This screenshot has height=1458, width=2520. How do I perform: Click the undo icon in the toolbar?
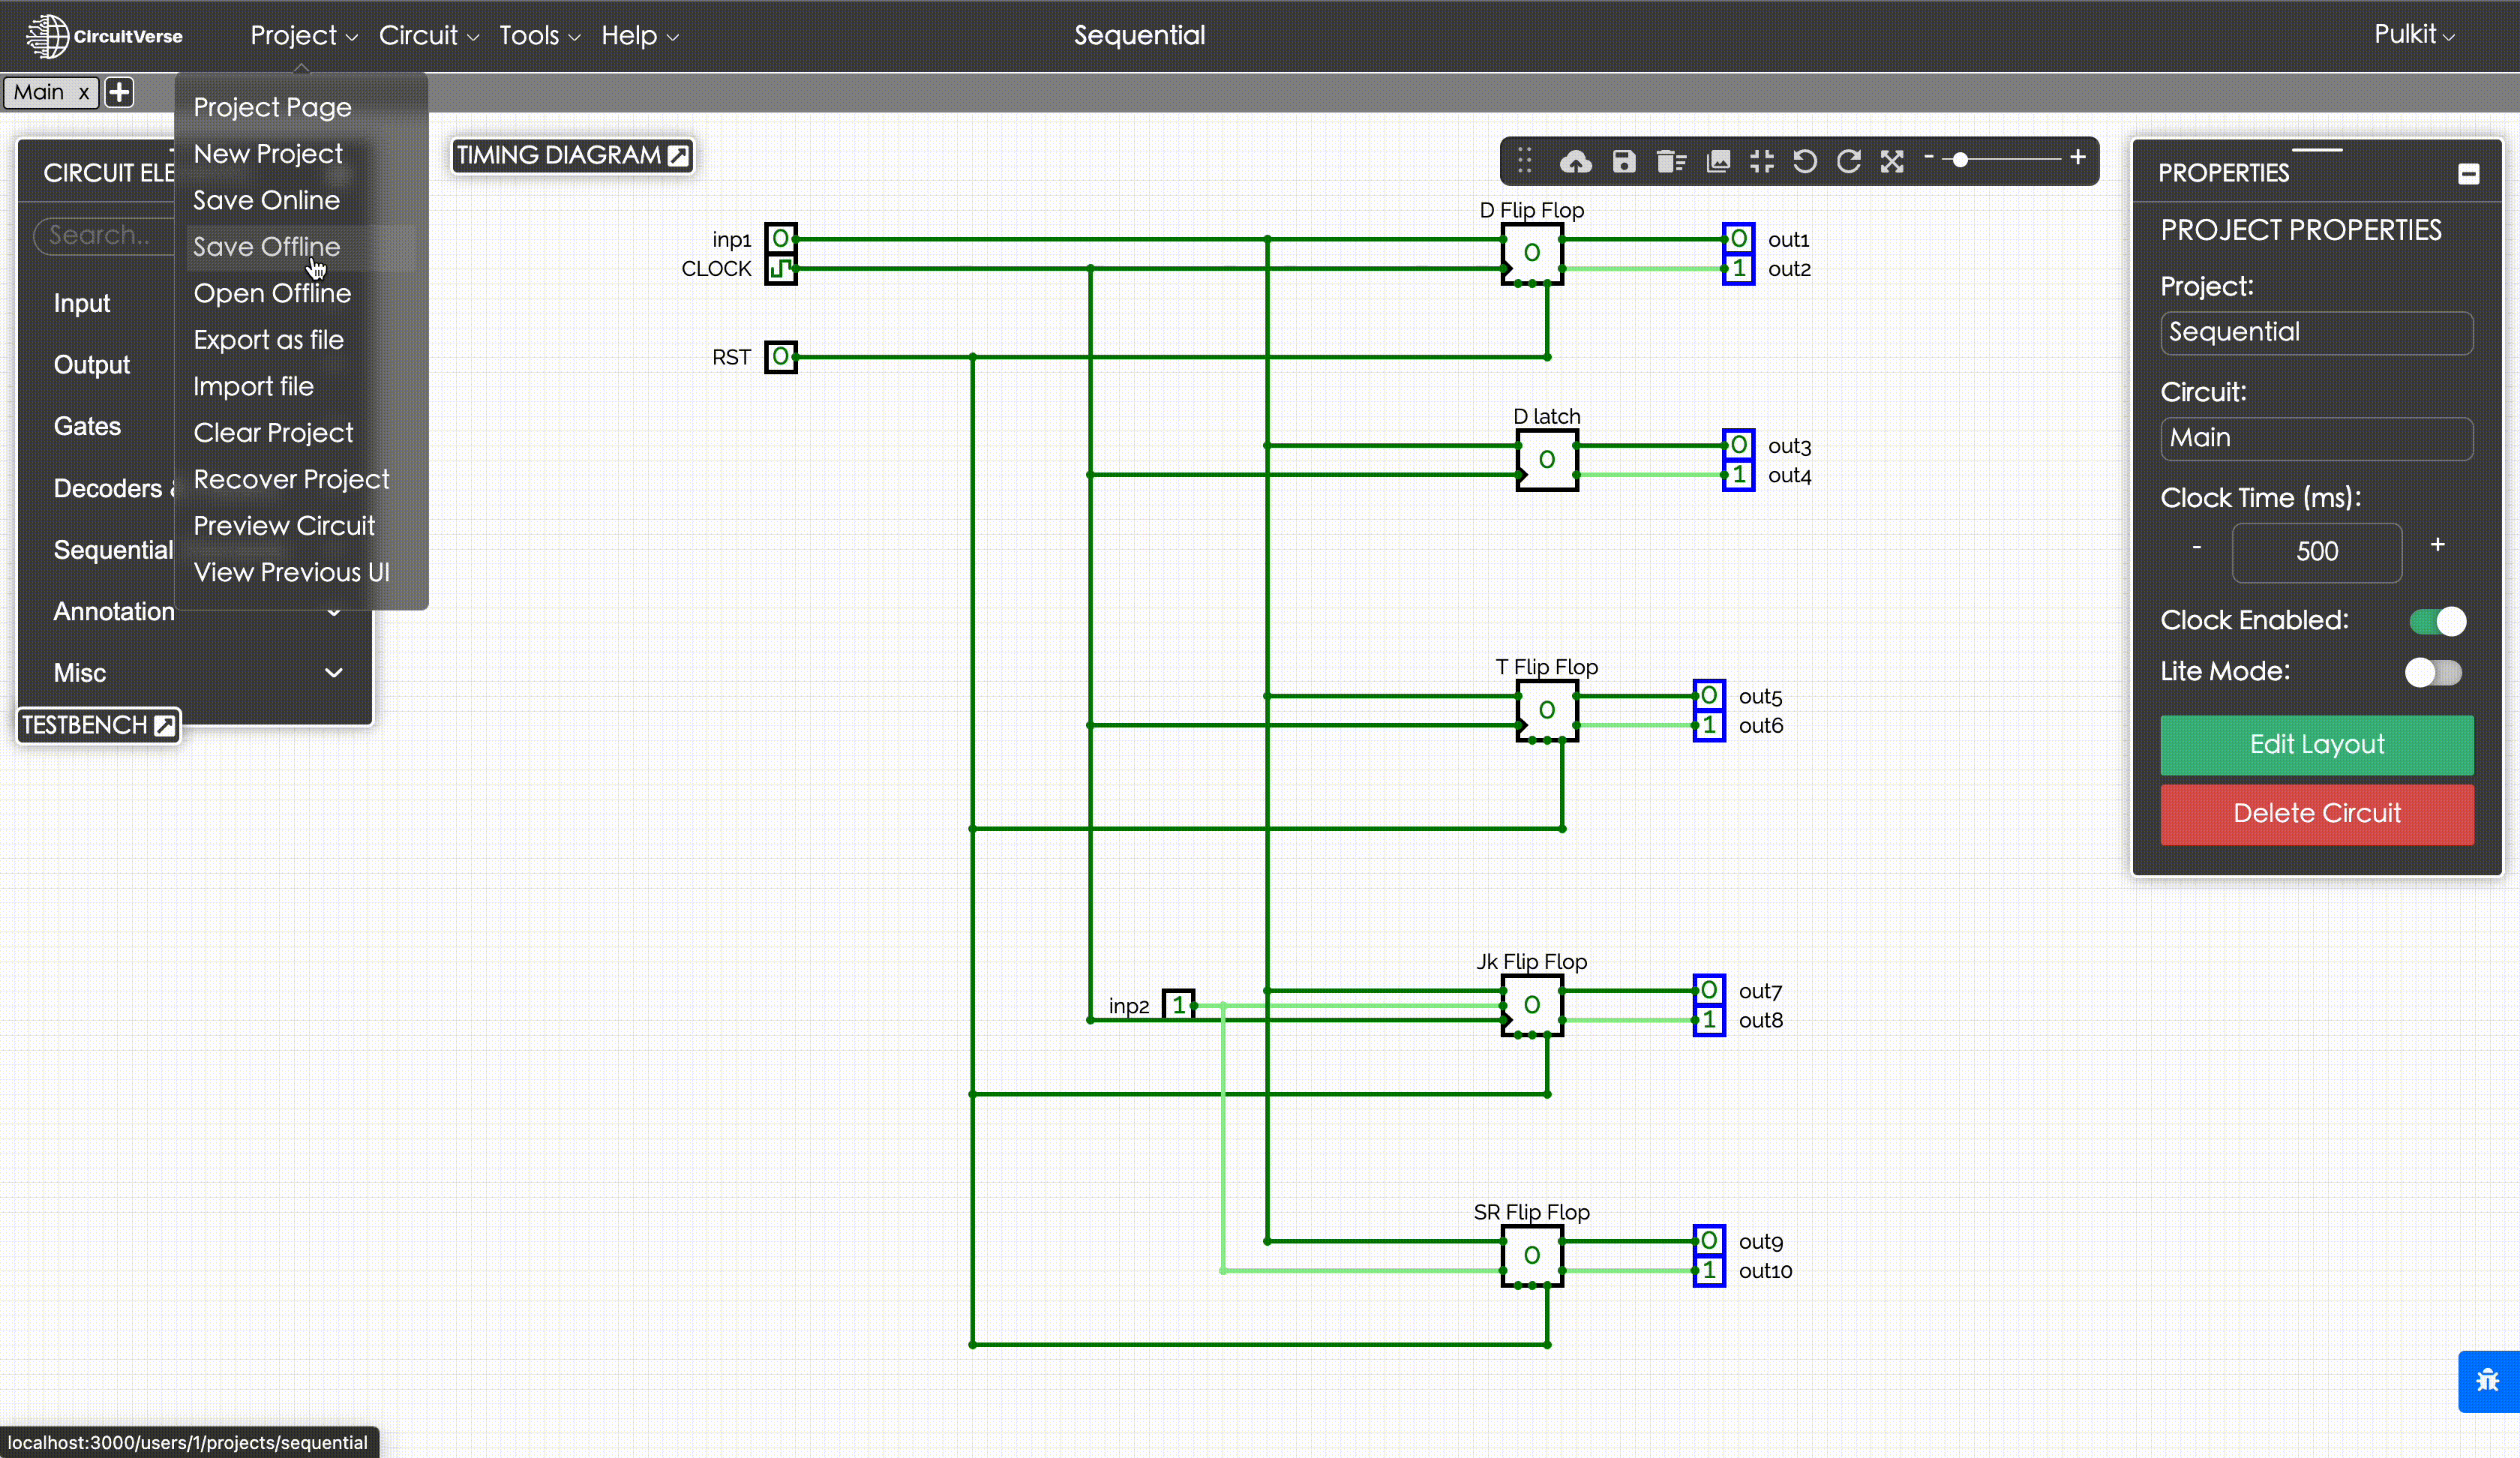click(1805, 161)
